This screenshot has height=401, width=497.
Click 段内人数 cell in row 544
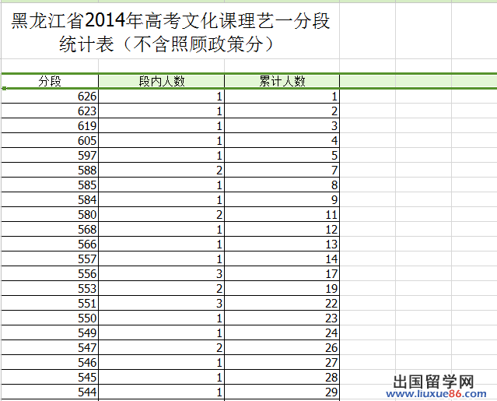coord(161,392)
